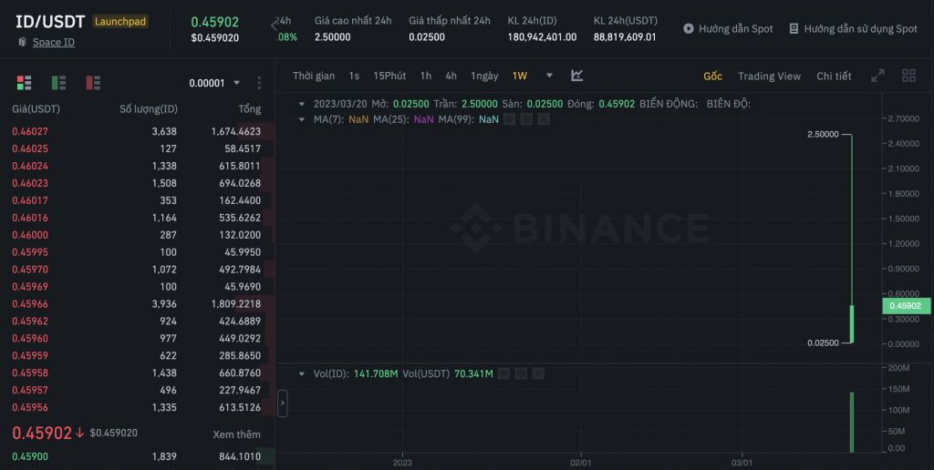This screenshot has width=934, height=470.
Task: Toggle Vol indicator visibility eye
Action: tap(503, 373)
